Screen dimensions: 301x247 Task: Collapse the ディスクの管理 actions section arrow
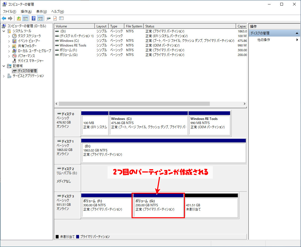pos(297,33)
